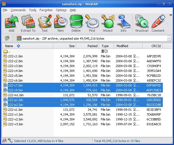Click CRC32 value C91B40F4
Viewport: 174px width, 145px height.
point(154,66)
